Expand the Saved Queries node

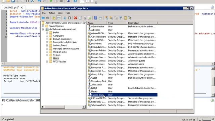[x=43, y=26]
